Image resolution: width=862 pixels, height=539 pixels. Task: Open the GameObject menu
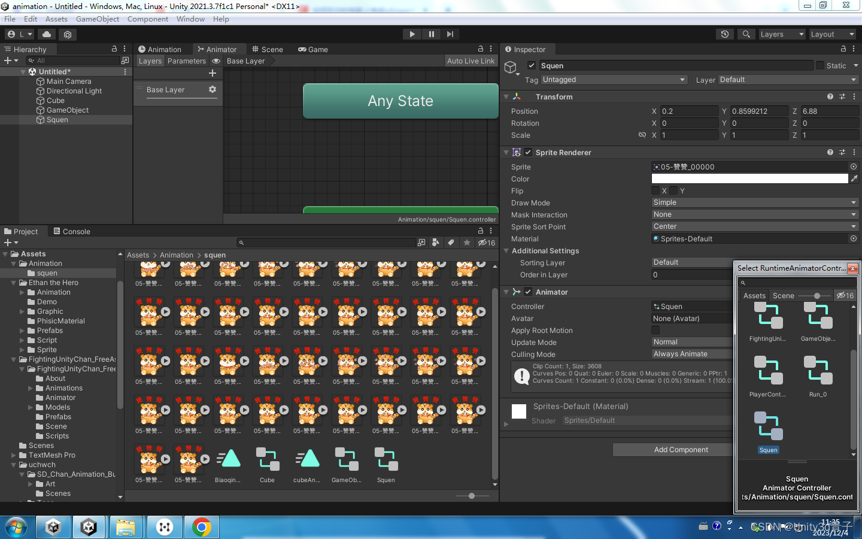[x=98, y=19]
